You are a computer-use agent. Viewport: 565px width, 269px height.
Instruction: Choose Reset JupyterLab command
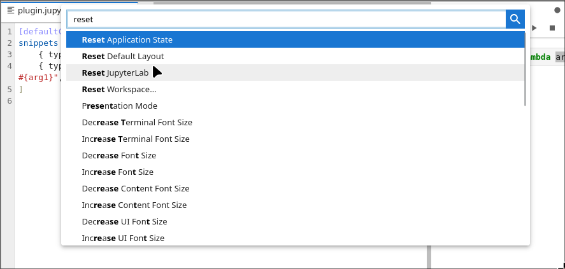295,72
